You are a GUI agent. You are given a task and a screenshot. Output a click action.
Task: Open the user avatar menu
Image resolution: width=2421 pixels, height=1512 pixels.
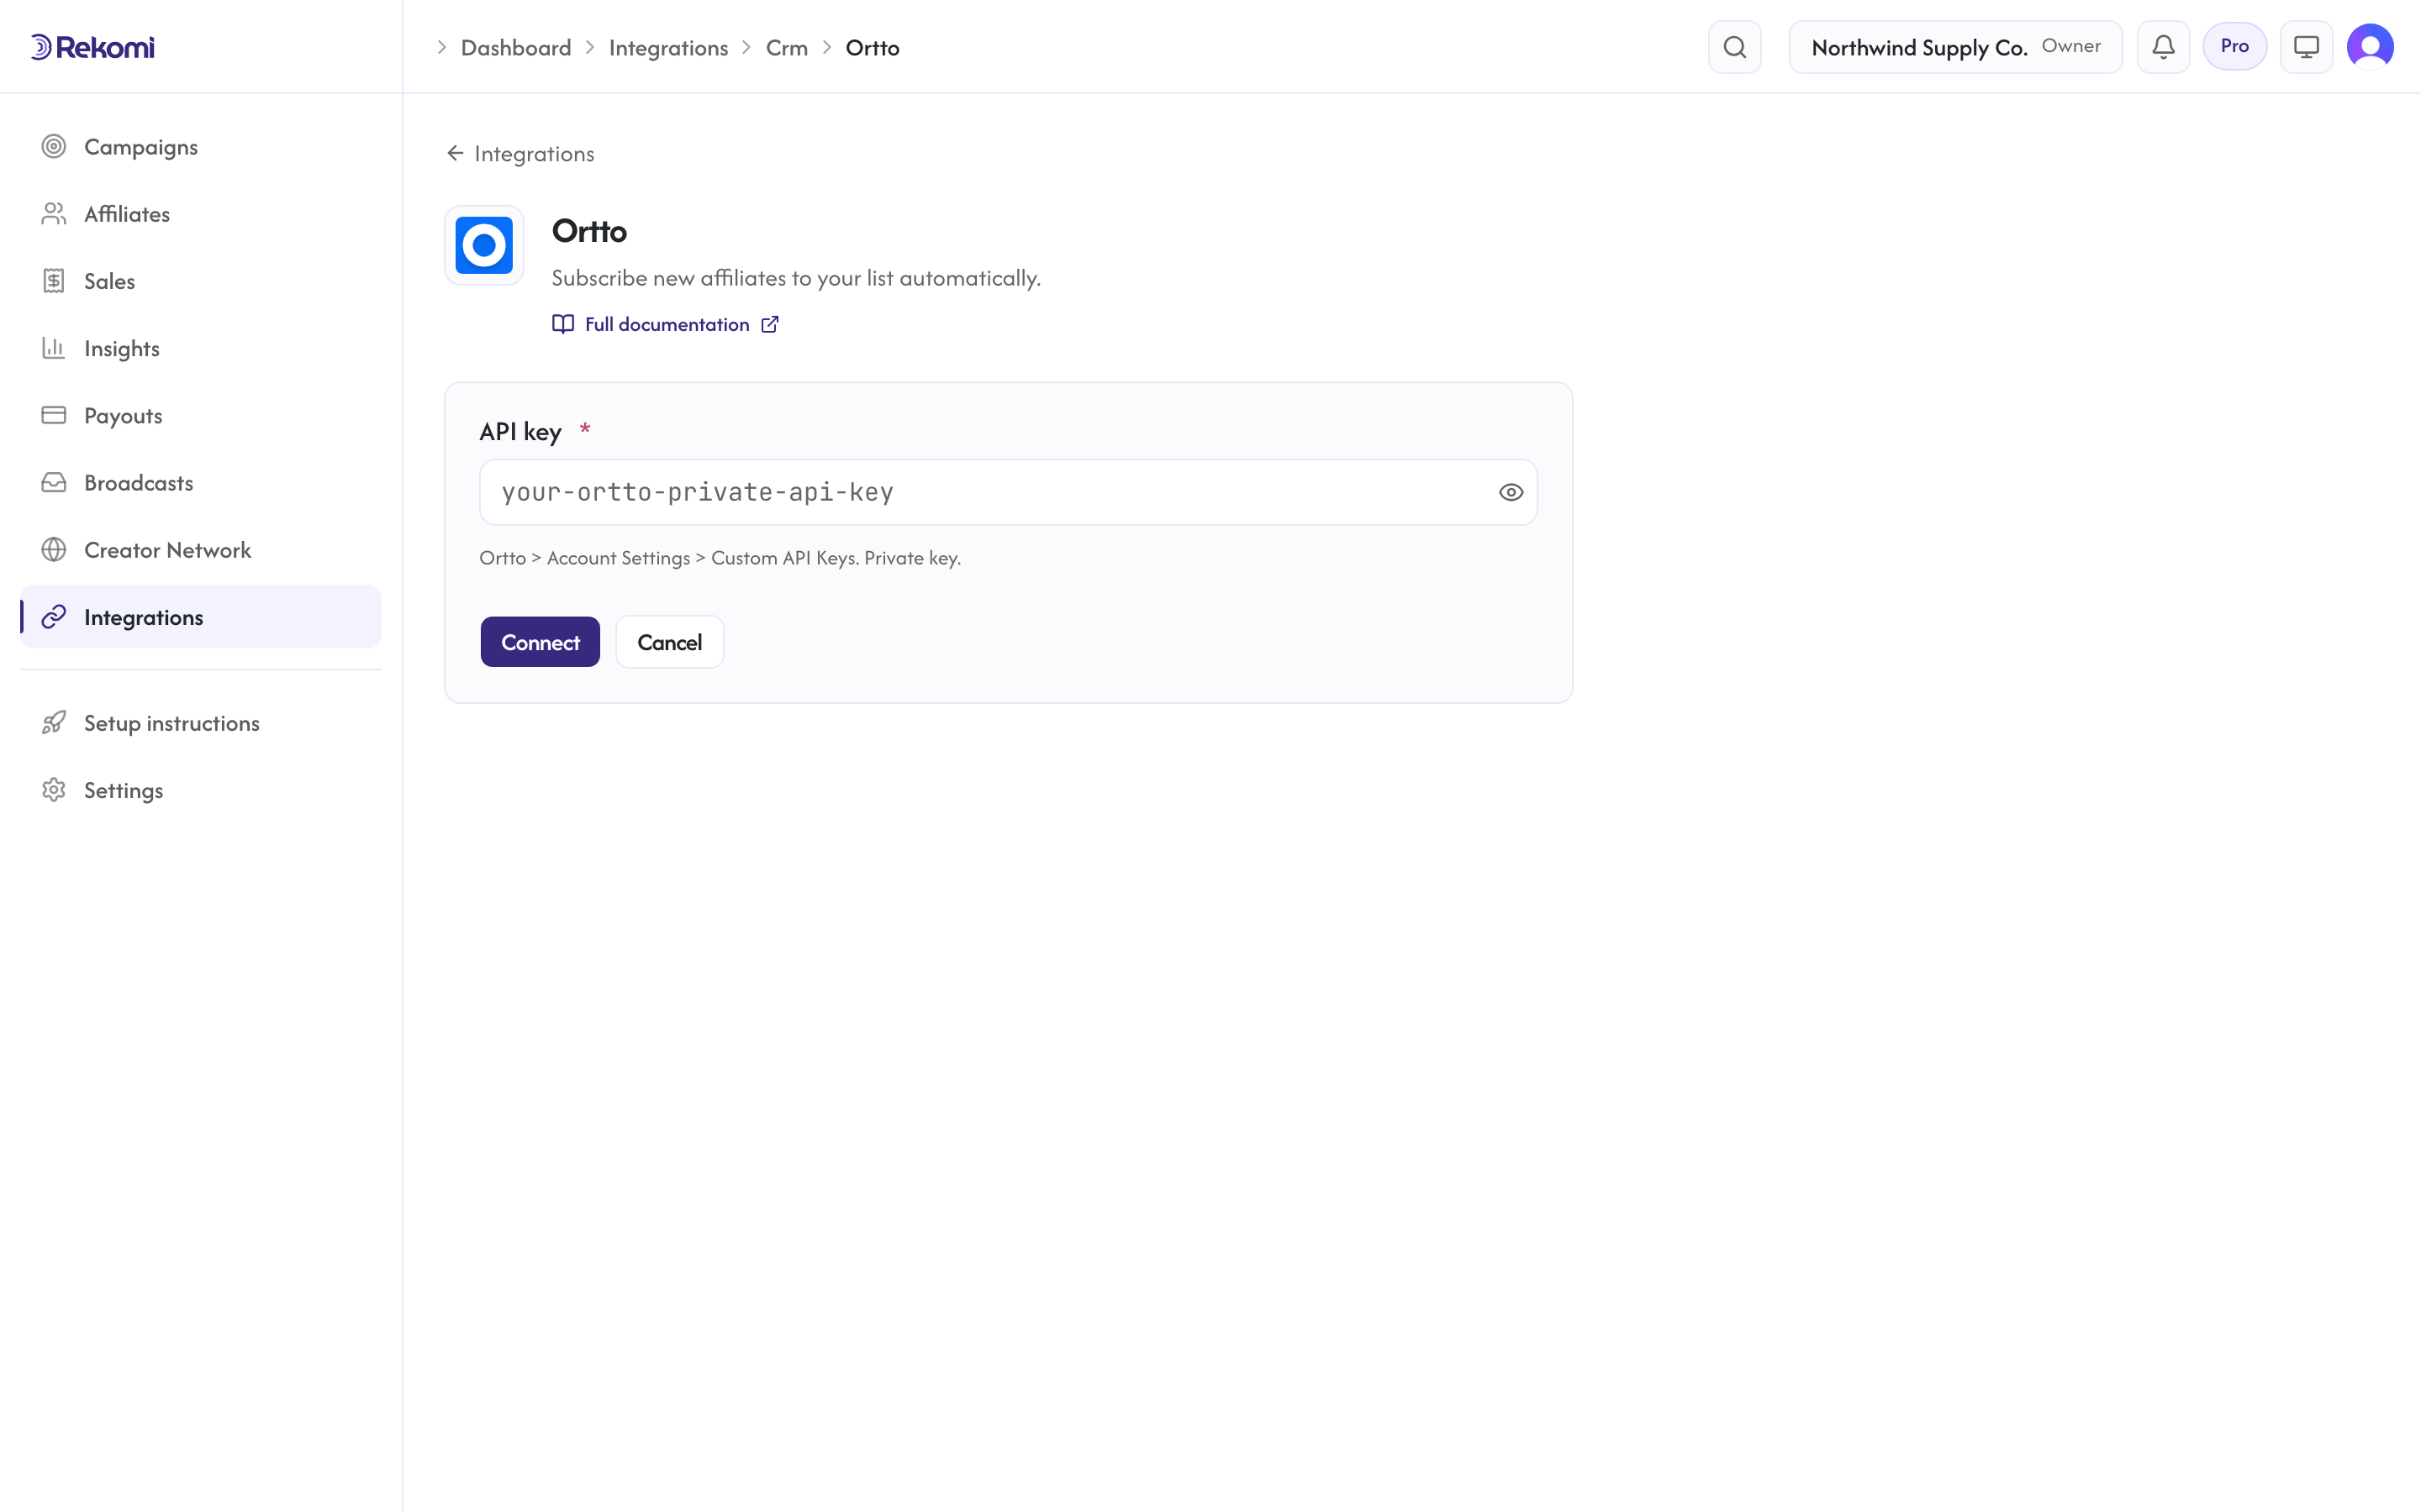[x=2370, y=47]
